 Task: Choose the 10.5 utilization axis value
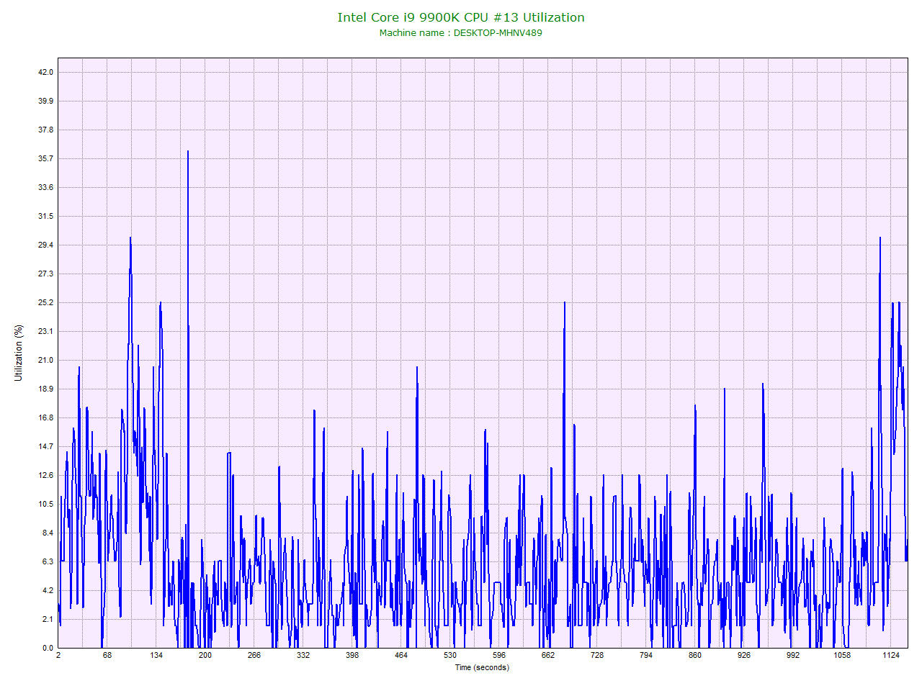click(x=46, y=504)
